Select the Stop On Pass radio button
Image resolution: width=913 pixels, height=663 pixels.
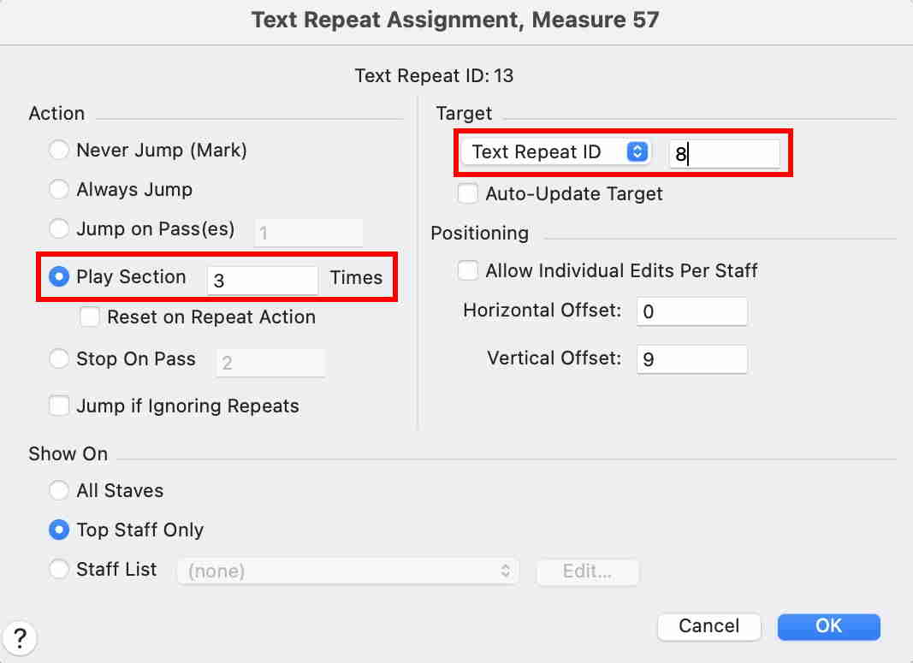pos(59,359)
